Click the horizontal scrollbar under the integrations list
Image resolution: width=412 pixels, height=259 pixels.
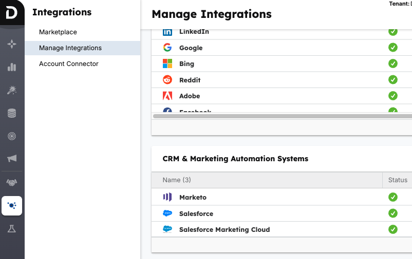pyautogui.click(x=277, y=116)
